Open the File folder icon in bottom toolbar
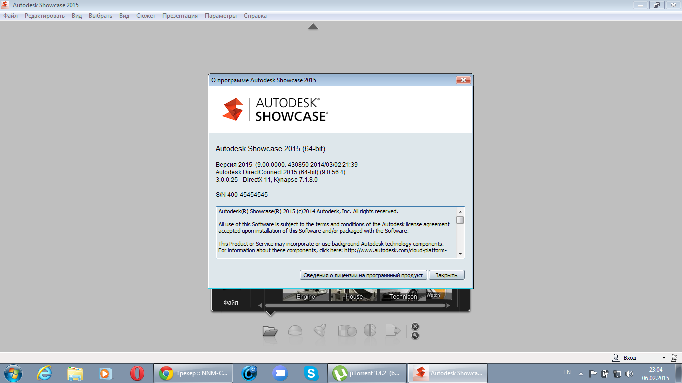The width and height of the screenshot is (682, 383). 270,331
